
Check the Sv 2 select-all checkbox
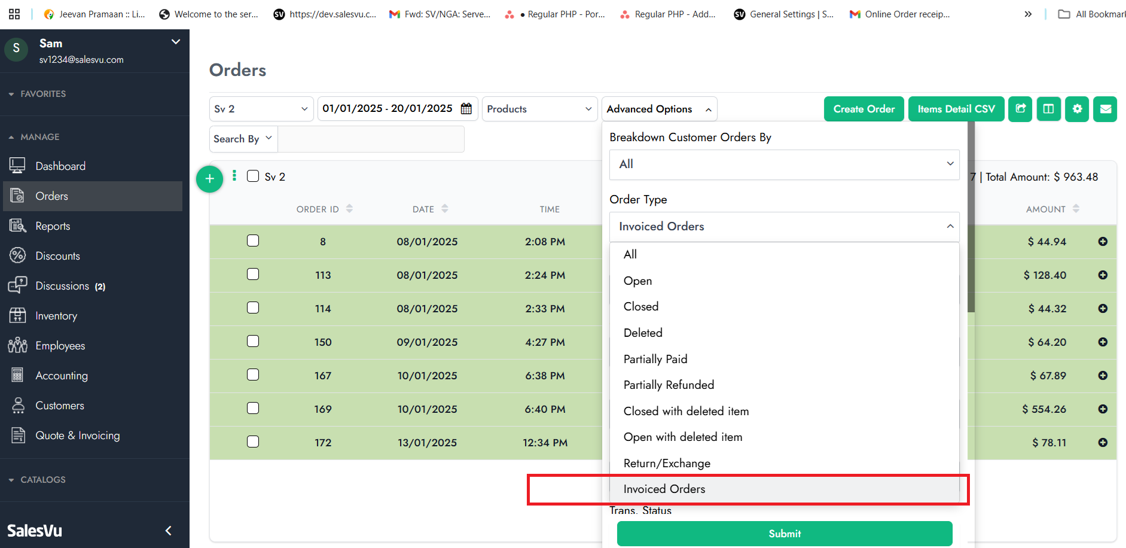tap(253, 176)
